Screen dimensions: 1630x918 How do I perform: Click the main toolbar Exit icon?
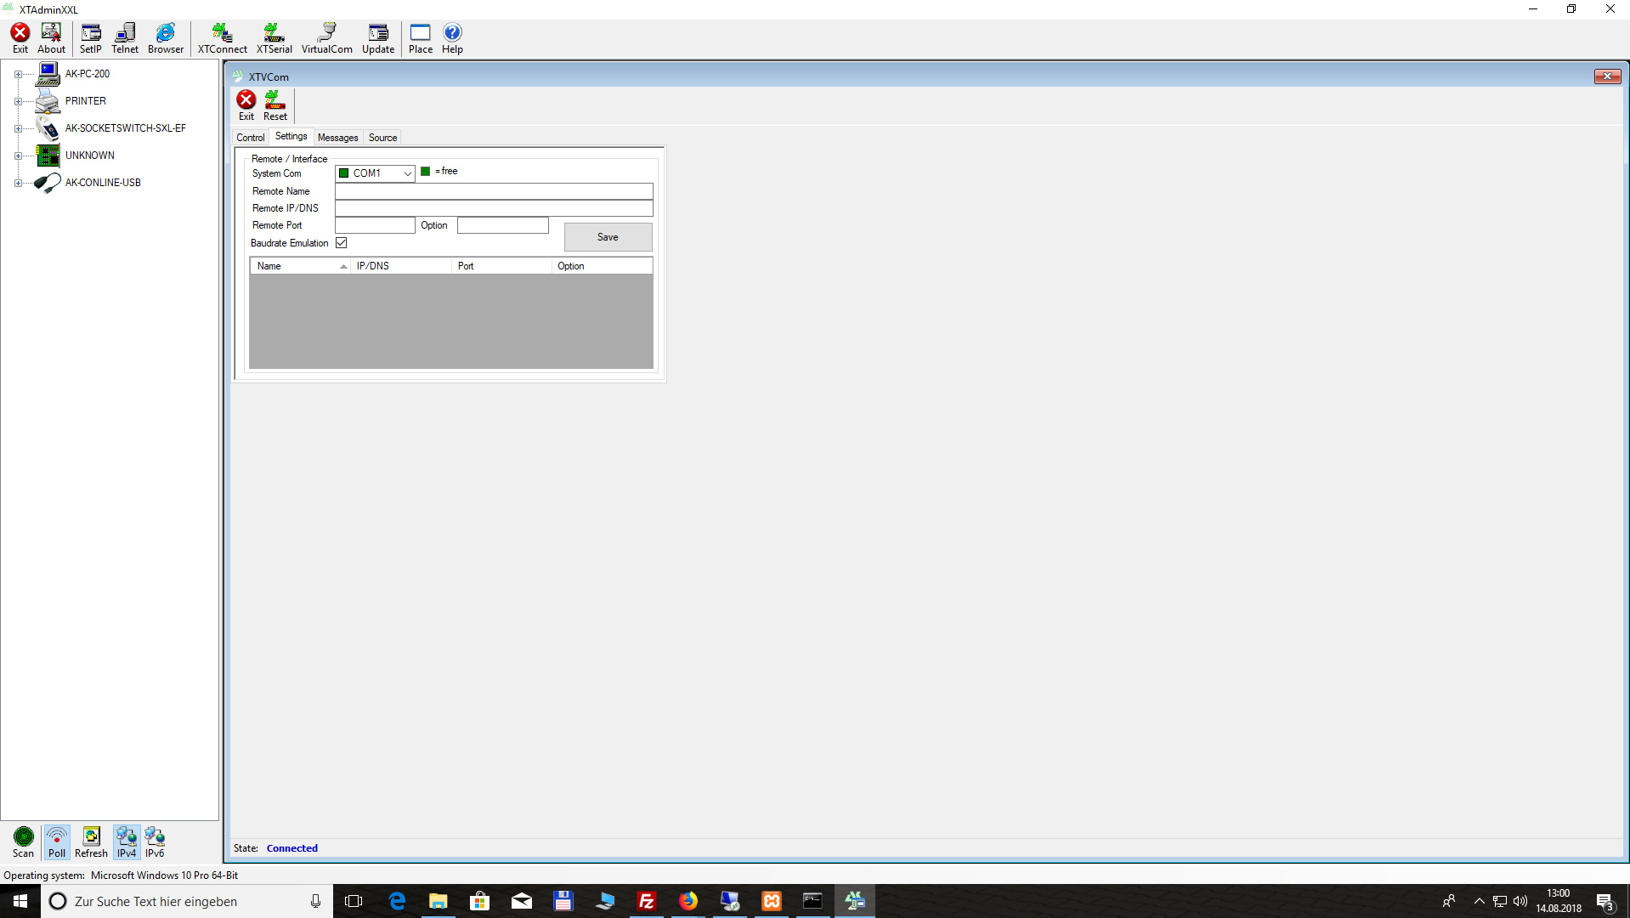pyautogui.click(x=20, y=38)
